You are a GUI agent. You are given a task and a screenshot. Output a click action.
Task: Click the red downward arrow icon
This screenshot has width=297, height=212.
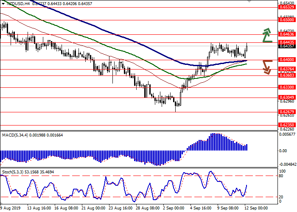[x=266, y=67]
